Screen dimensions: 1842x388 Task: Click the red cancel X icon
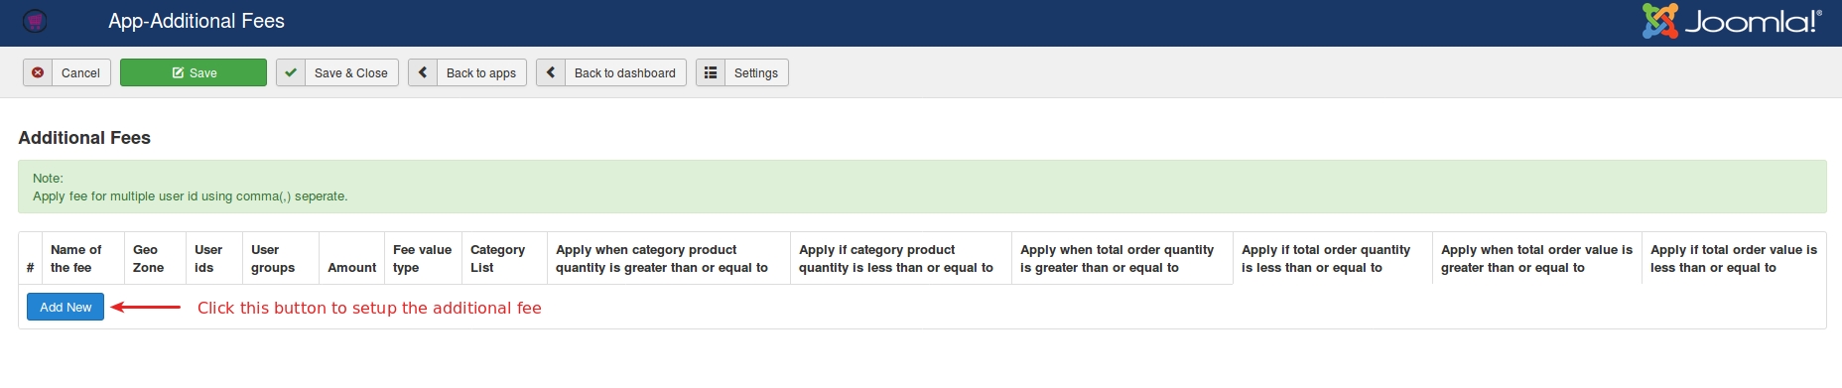pos(38,72)
